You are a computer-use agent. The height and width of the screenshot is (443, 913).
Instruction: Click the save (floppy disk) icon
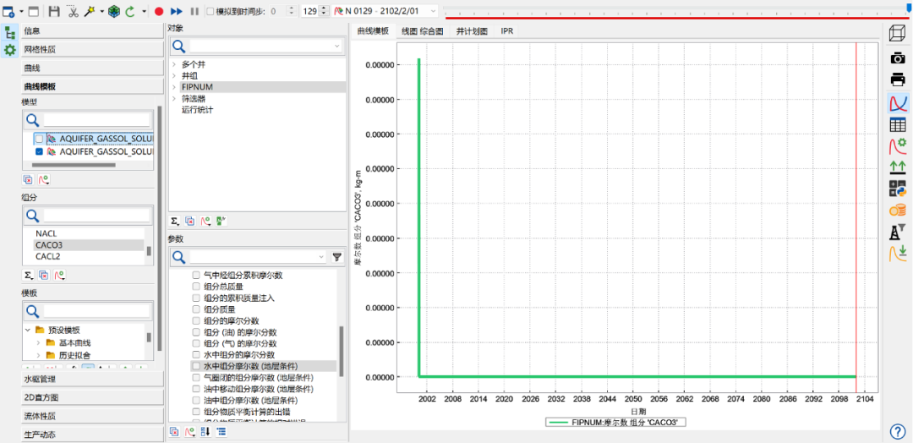tap(54, 11)
